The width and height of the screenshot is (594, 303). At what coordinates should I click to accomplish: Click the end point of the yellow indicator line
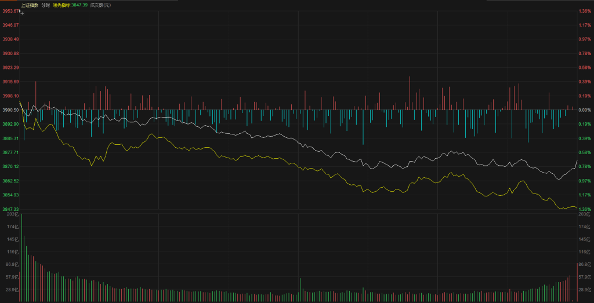(x=577, y=207)
